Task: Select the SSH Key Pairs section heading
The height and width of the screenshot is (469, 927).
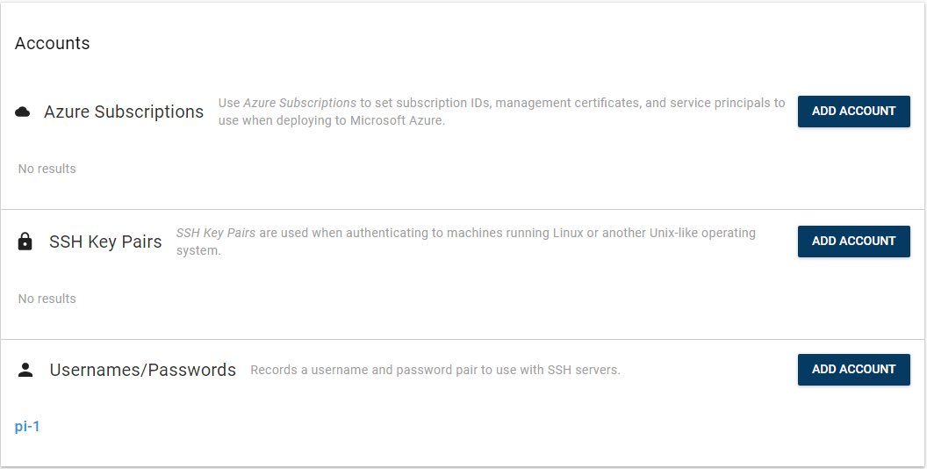Action: [105, 242]
